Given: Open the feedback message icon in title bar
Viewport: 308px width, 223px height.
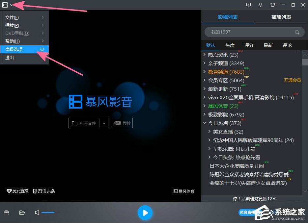Looking at the screenshot, I should click(x=248, y=5).
